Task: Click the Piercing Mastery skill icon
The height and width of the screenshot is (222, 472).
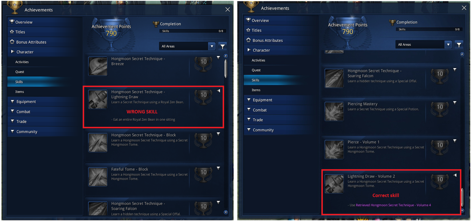Action: (x=334, y=111)
